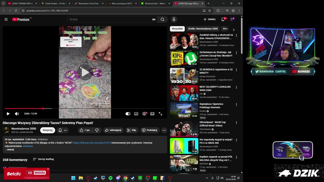Open the YouTube hamburger guide menu

pos(6,19)
